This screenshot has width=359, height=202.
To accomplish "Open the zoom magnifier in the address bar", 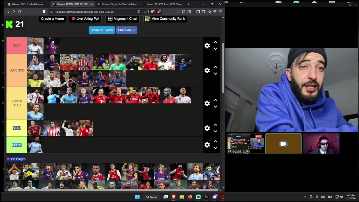I will tap(139, 12).
